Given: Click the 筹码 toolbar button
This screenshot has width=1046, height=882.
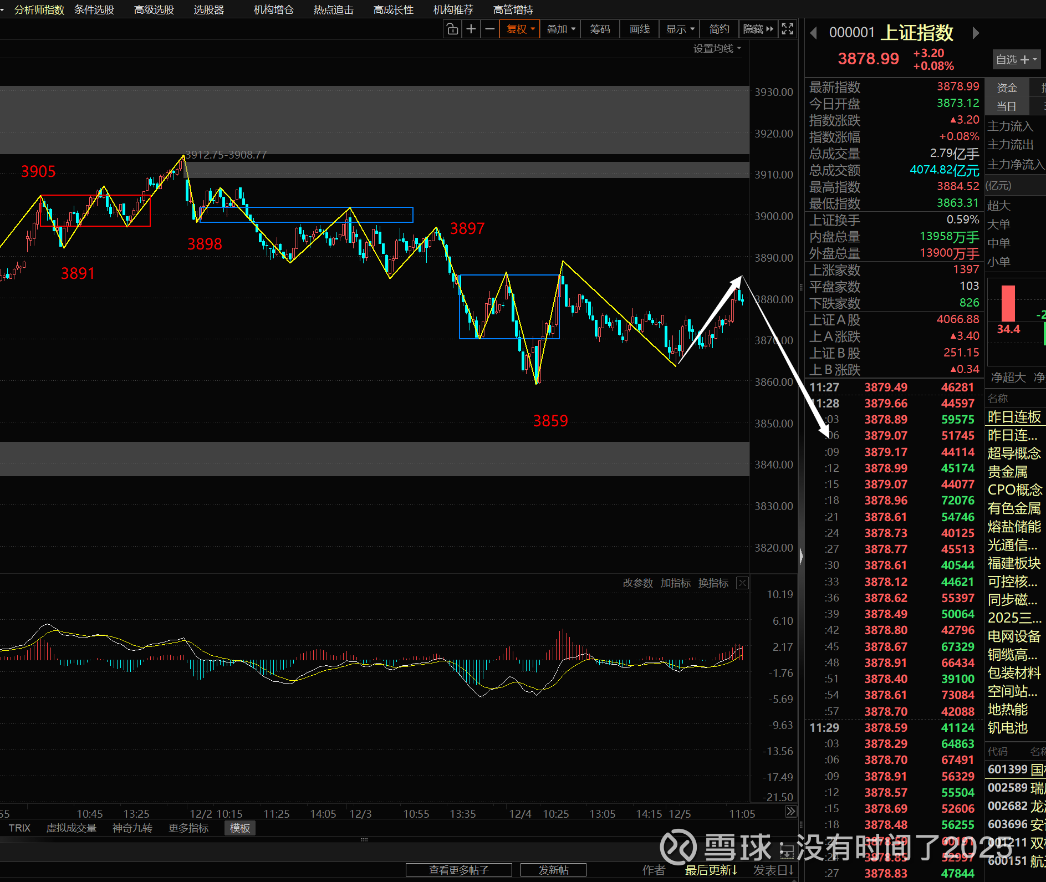Looking at the screenshot, I should click(600, 29).
